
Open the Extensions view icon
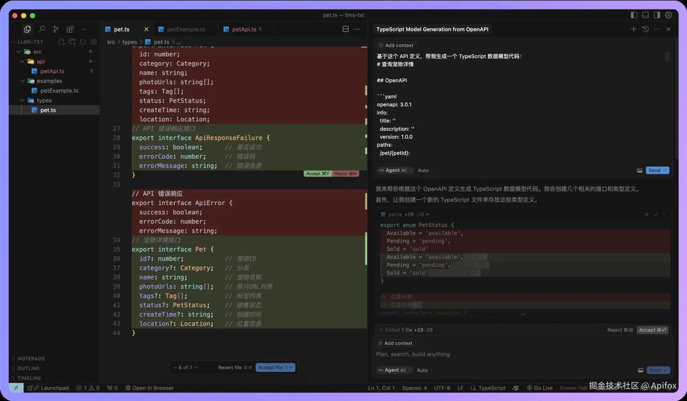pos(70,29)
